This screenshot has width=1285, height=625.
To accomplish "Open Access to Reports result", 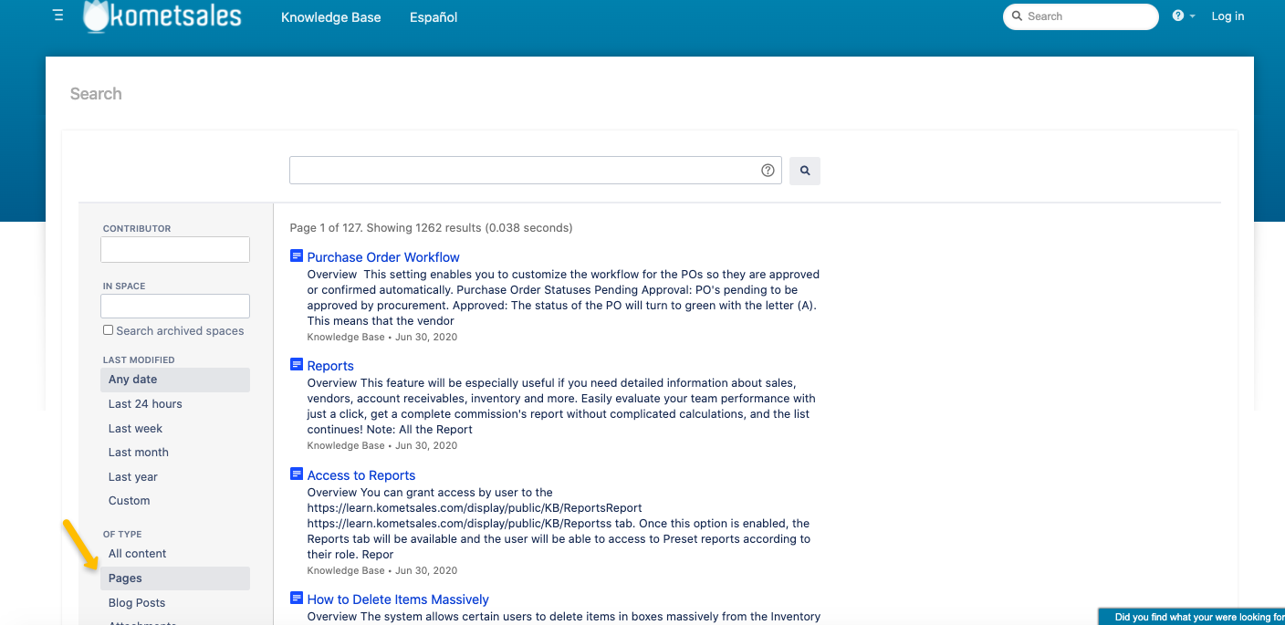I will coord(361,475).
